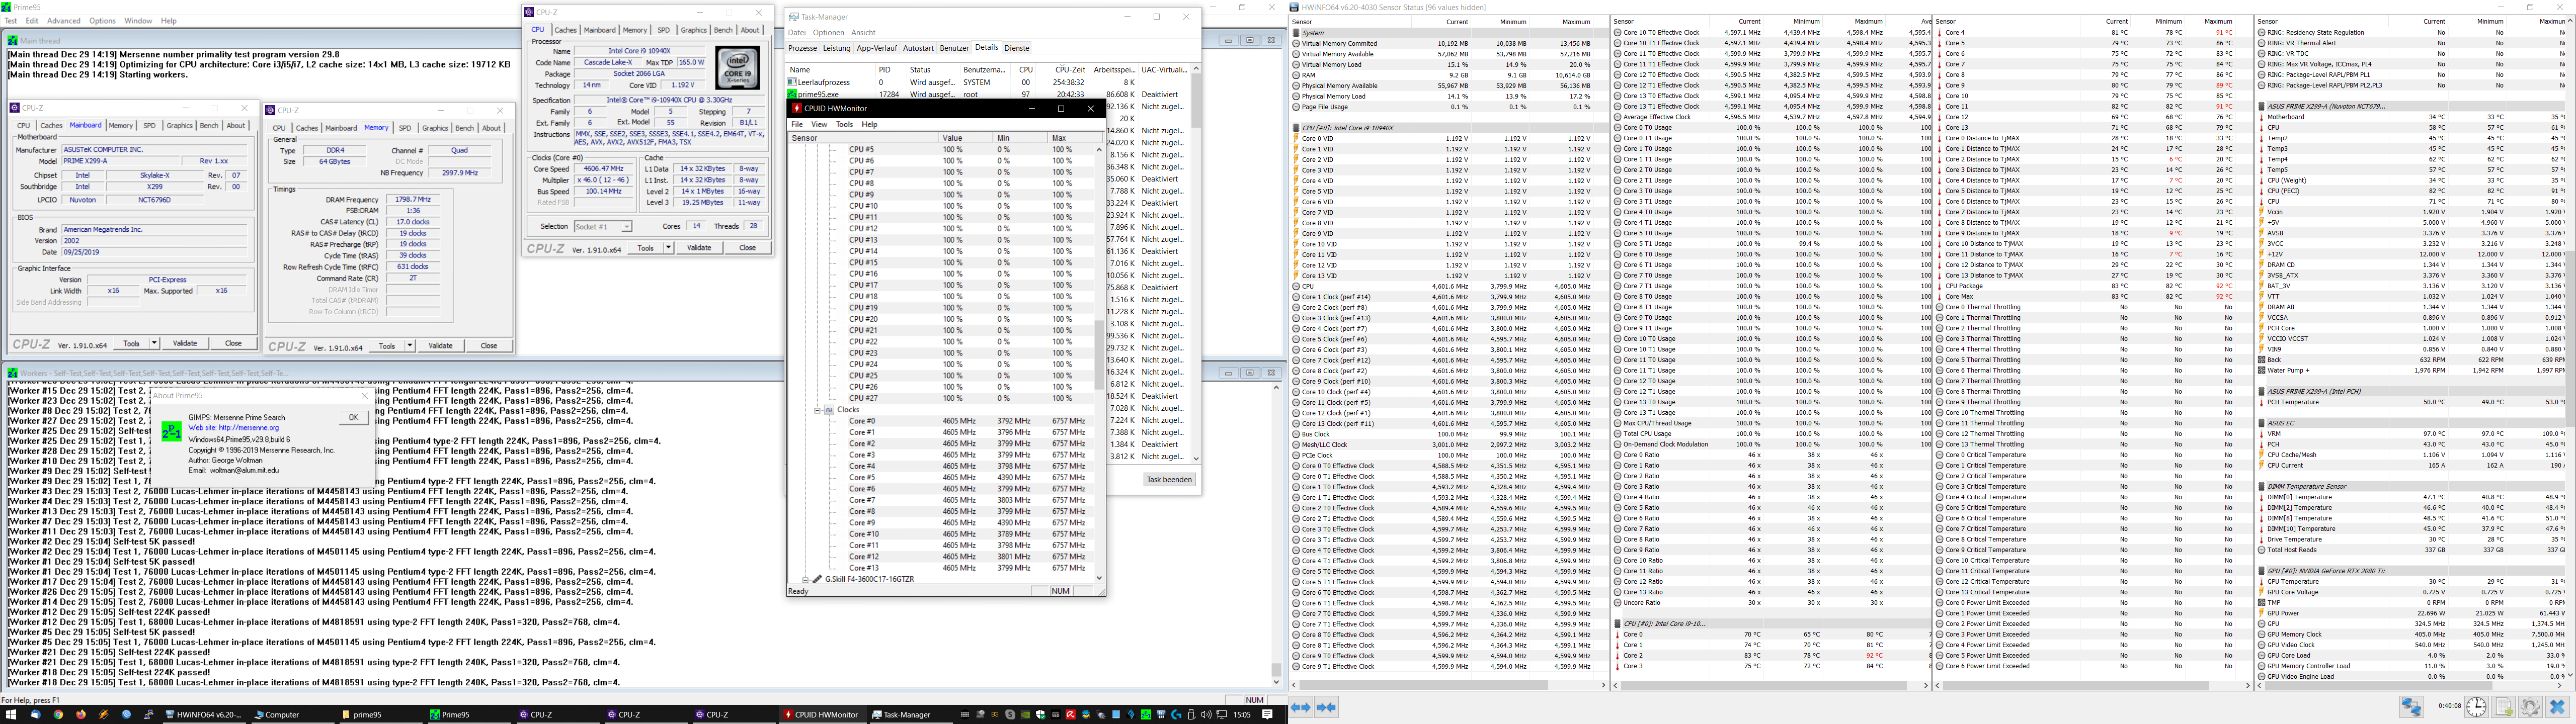The image size is (2576, 724).
Task: Open the Socket #1 selection dropdown
Action: (x=626, y=227)
